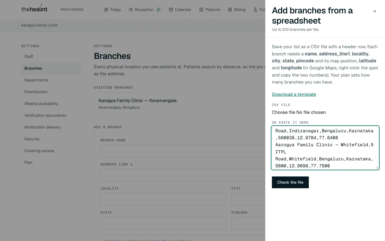
Task: Go to the Calendar tab
Action: (x=180, y=10)
